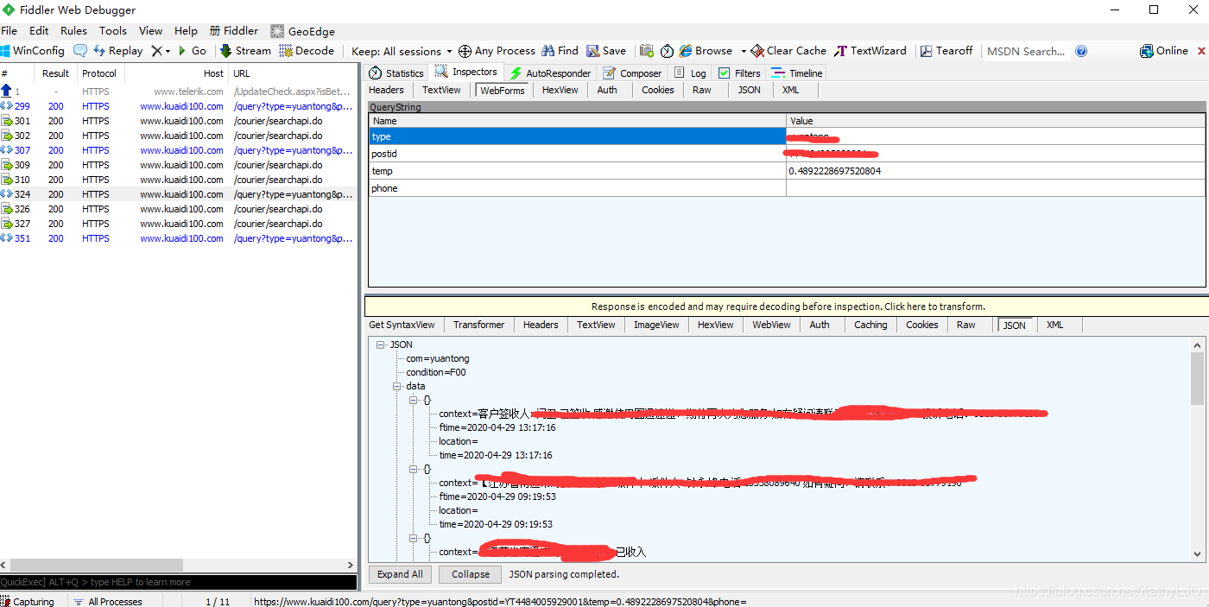Clear Cache via the toolbar

[788, 51]
